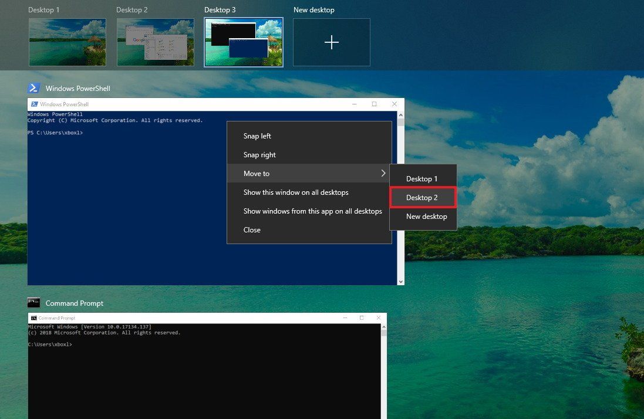Screen dimensions: 644x419
Task: Click the Microsoft Windows version line in Command Prompt
Action: pos(90,327)
